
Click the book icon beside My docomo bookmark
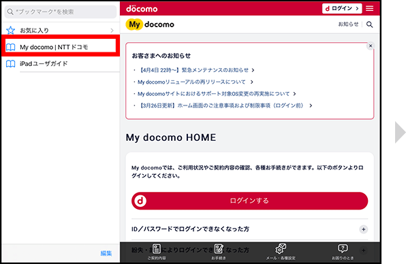[x=11, y=47]
